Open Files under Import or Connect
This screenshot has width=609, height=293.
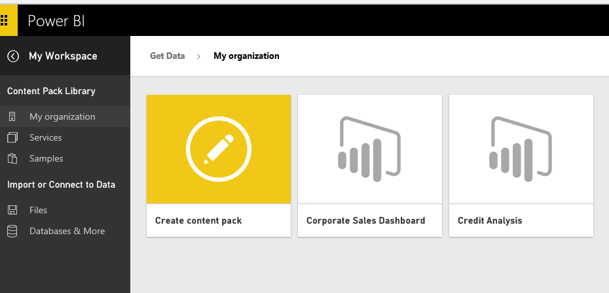(x=38, y=211)
